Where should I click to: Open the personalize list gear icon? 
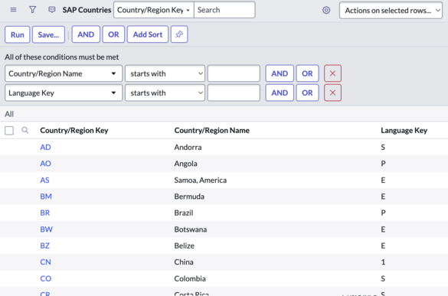tap(326, 10)
